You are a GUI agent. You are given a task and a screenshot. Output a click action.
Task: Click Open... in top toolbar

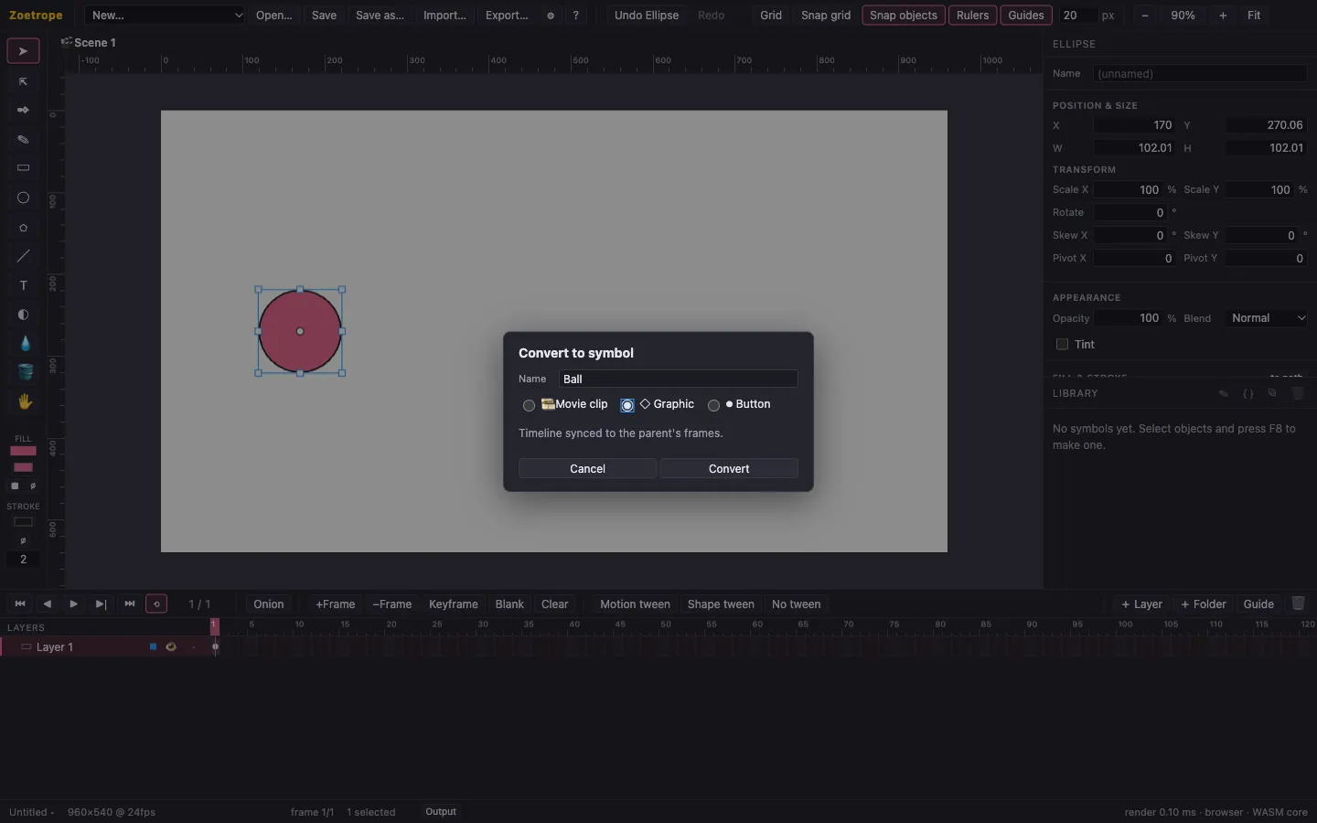point(274,16)
